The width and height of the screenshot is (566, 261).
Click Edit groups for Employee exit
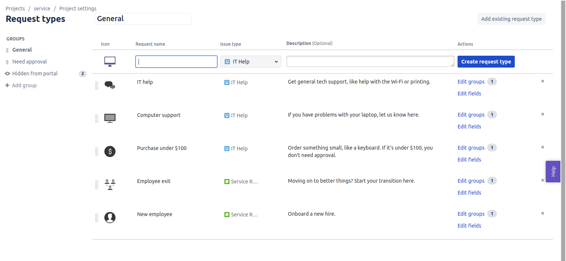pyautogui.click(x=471, y=181)
